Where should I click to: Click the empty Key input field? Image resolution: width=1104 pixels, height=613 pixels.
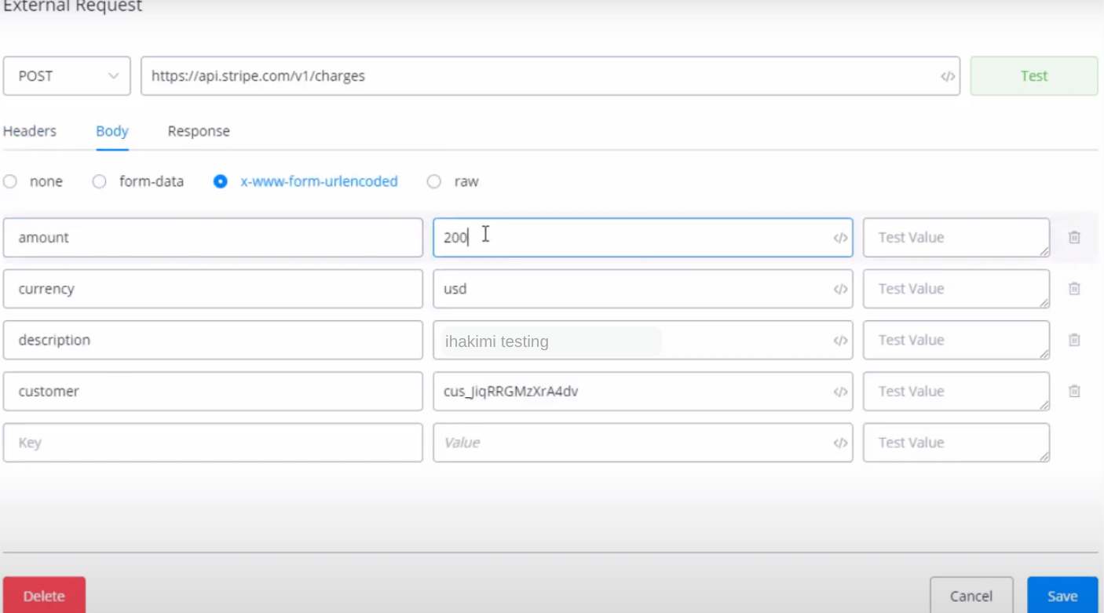click(213, 443)
